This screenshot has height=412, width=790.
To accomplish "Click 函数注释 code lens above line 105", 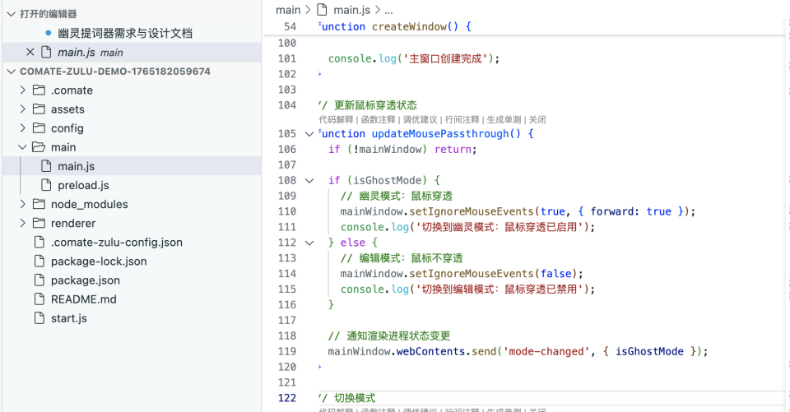I will coord(379,120).
